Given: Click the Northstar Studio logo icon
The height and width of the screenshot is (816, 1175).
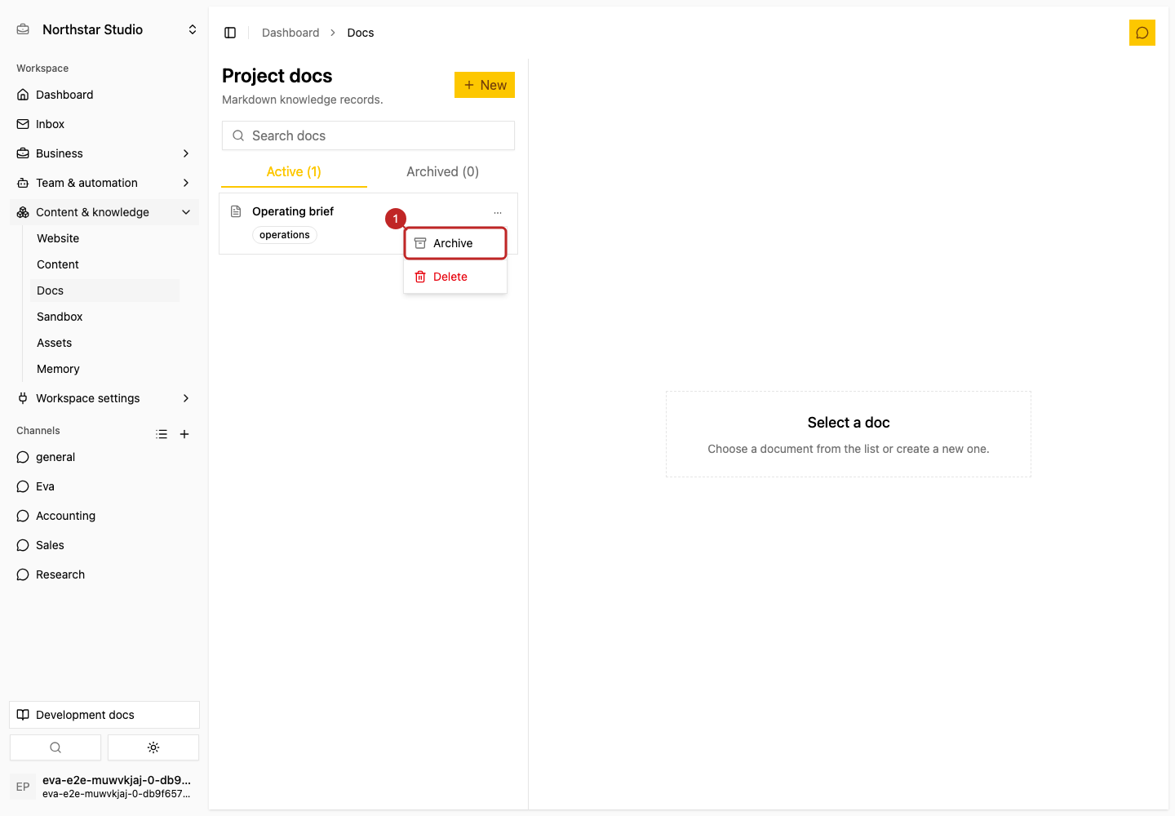Looking at the screenshot, I should click(x=23, y=29).
